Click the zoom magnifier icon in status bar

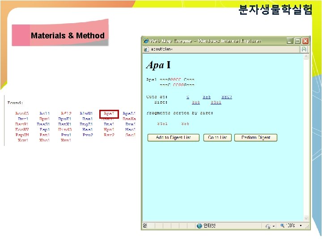point(282,226)
